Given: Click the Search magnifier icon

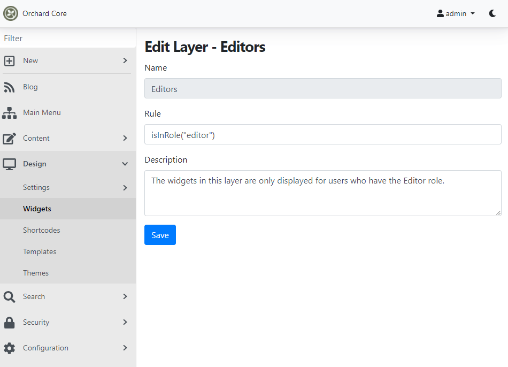Looking at the screenshot, I should [10, 296].
